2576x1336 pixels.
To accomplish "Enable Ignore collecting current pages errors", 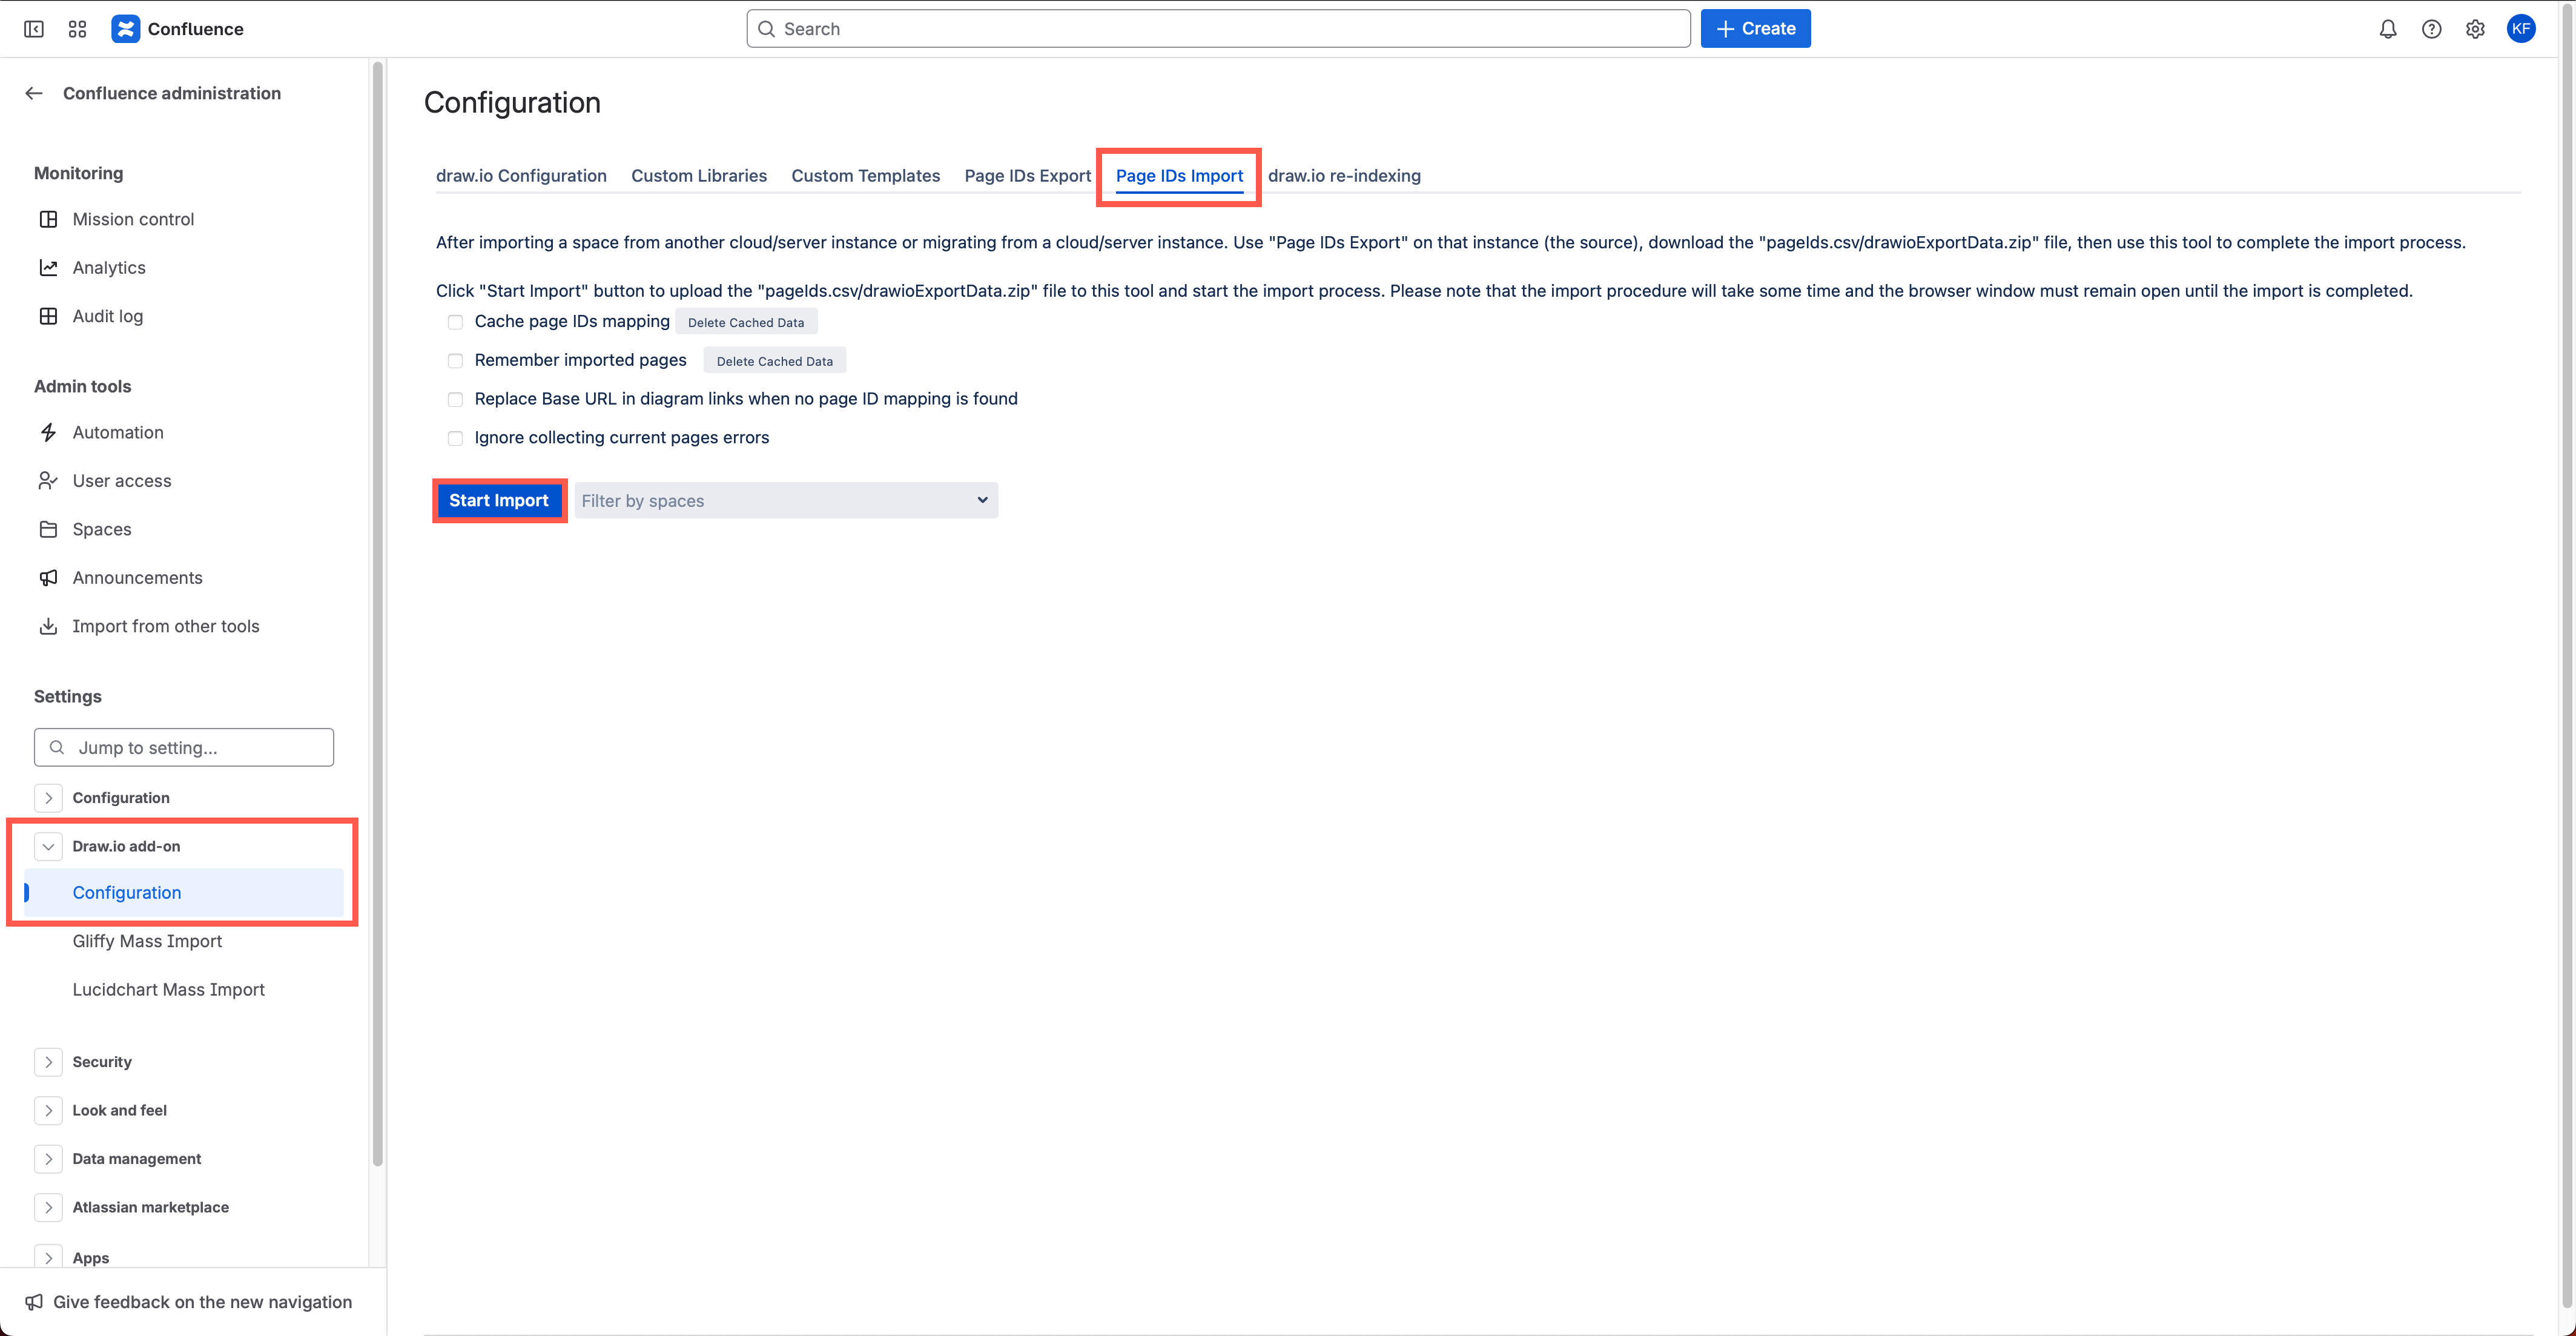I will click(x=455, y=438).
